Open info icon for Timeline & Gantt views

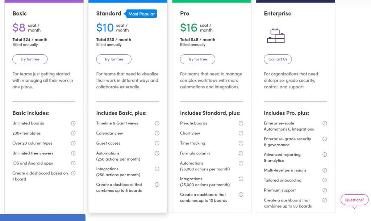[157, 123]
